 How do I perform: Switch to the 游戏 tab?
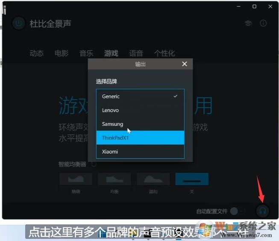point(111,53)
